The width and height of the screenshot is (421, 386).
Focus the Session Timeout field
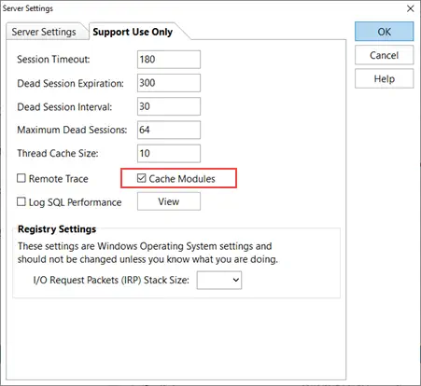(169, 60)
